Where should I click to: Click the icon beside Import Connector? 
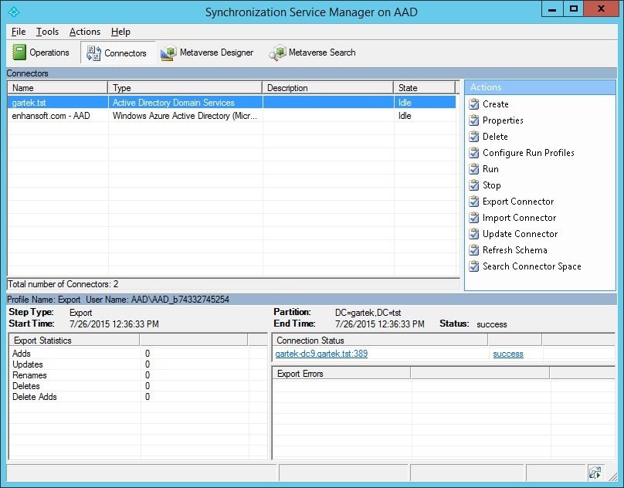473,218
